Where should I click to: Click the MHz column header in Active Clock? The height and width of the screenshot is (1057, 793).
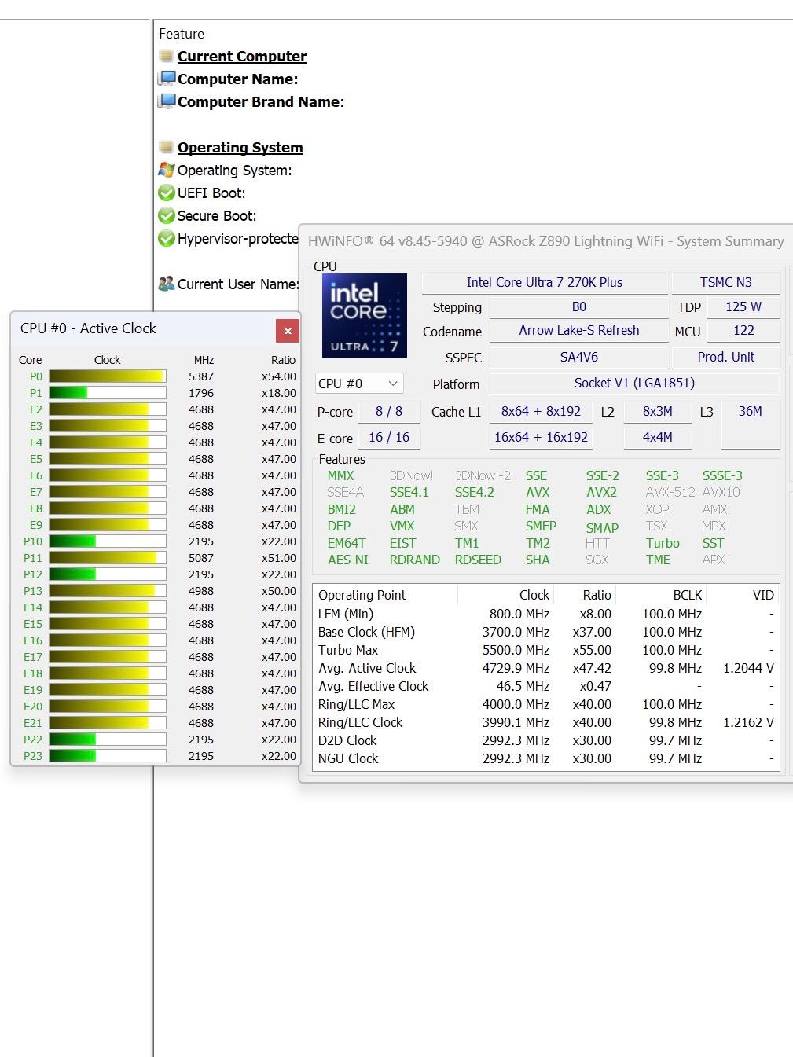204,360
